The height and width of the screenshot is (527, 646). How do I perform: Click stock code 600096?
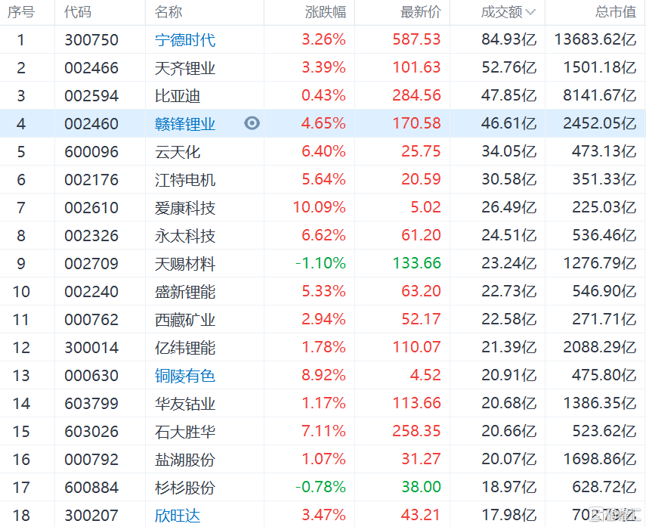(91, 152)
